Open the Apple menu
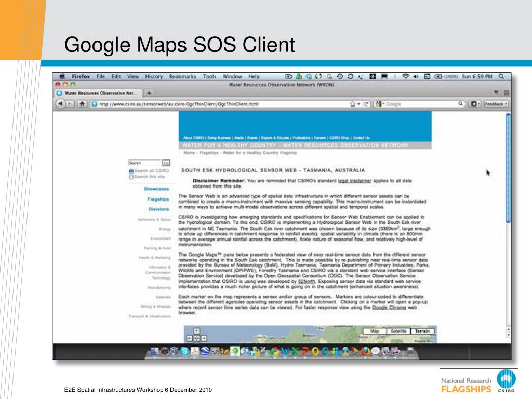The image size is (532, 399). tap(62, 76)
